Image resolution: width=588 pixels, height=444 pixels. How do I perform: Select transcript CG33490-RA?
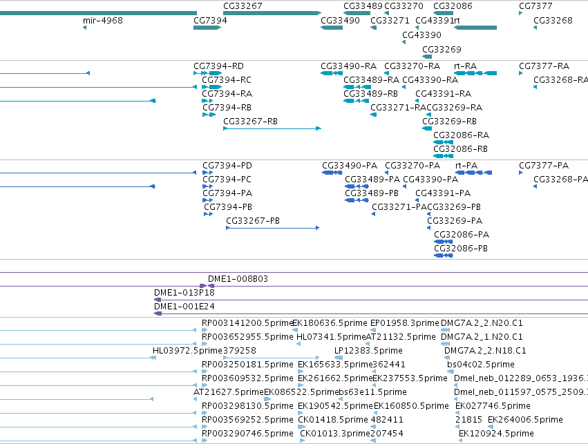(348, 66)
